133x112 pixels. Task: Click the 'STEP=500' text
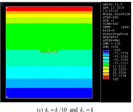[x=110, y=17]
